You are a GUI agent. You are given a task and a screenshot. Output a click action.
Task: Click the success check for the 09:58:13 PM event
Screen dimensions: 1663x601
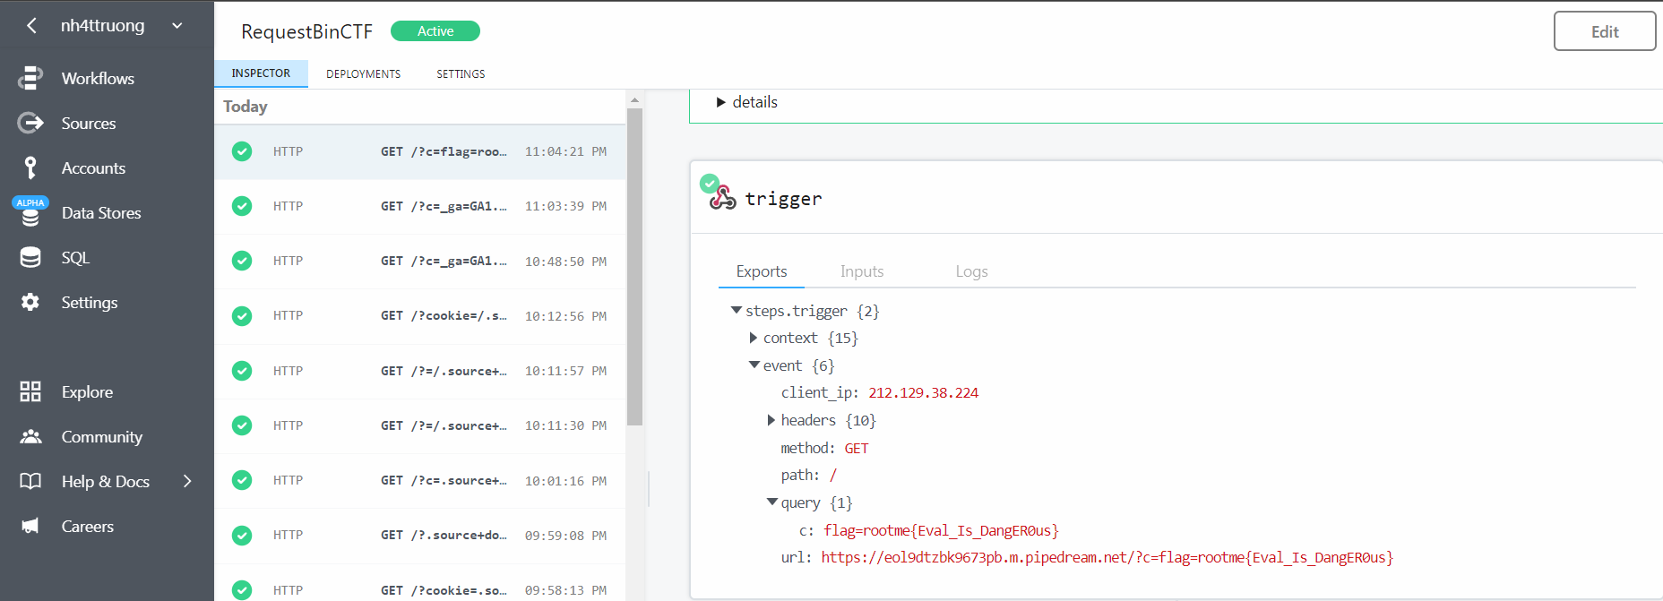(242, 589)
